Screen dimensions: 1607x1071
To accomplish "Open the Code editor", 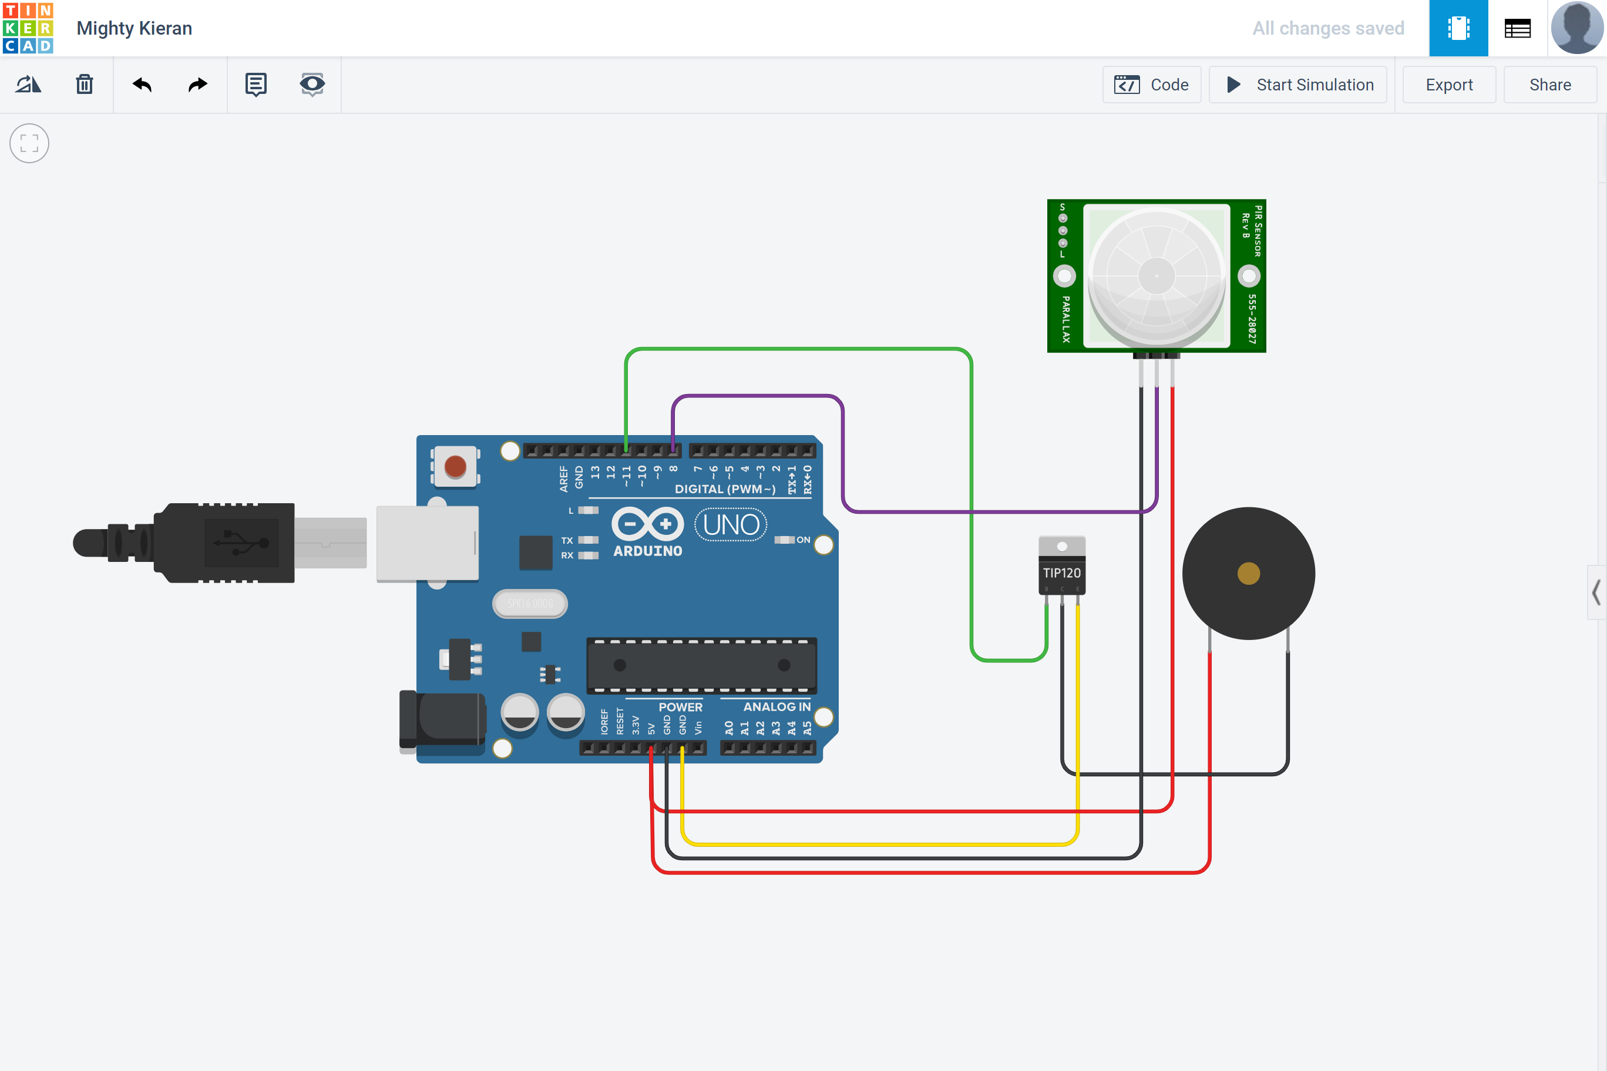I will 1152,84.
